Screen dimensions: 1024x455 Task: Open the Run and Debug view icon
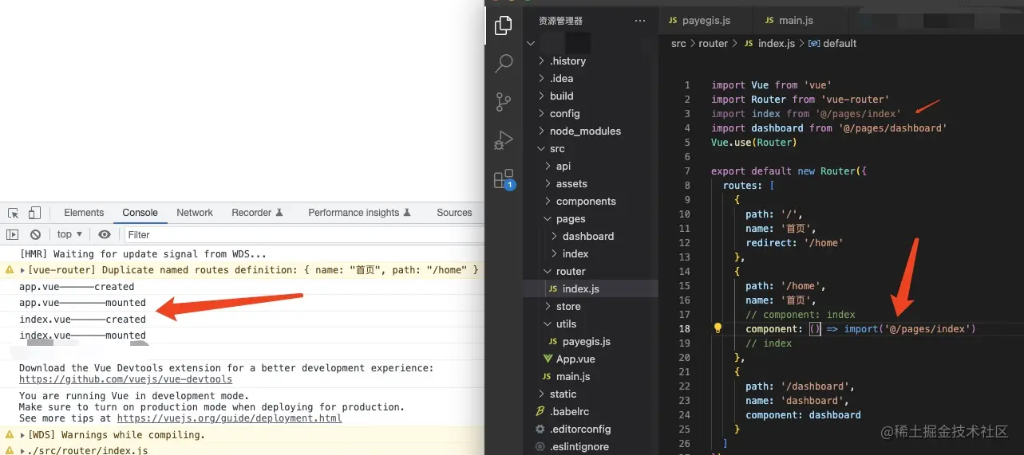coord(504,140)
